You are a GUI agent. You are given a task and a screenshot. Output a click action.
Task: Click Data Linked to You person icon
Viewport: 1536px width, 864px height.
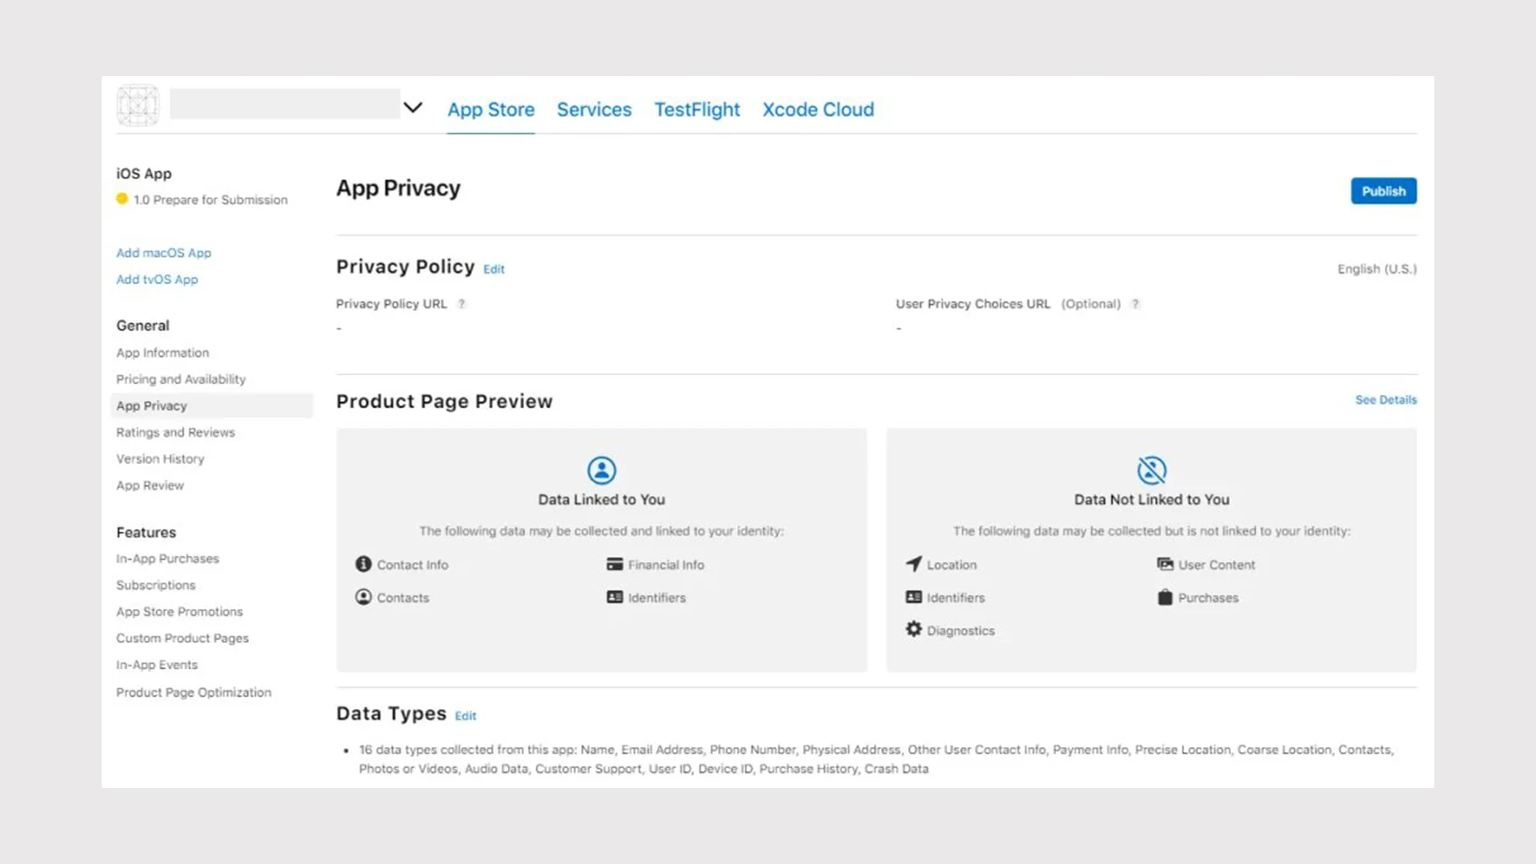click(602, 470)
